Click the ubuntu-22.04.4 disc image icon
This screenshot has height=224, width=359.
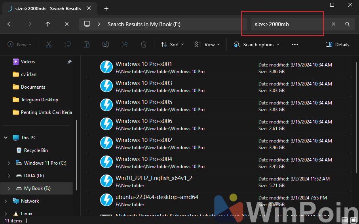[106, 200]
